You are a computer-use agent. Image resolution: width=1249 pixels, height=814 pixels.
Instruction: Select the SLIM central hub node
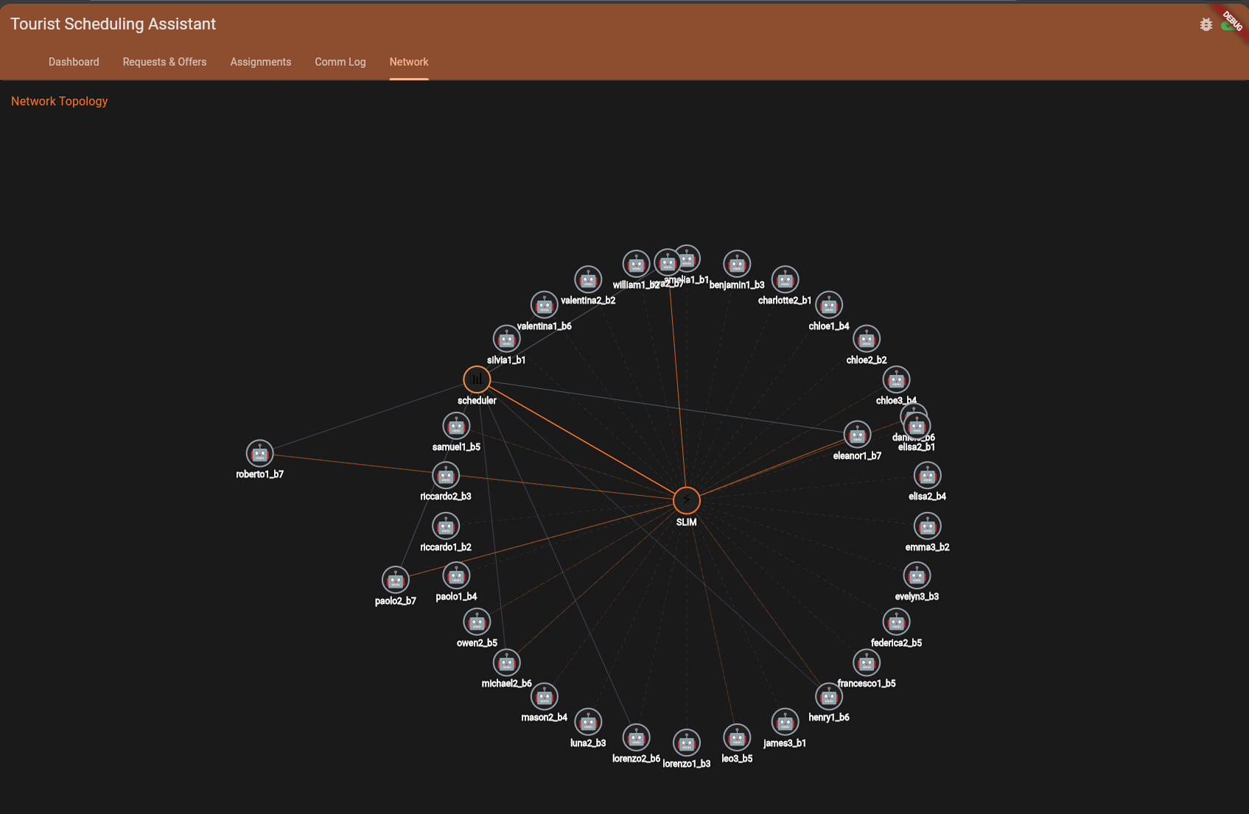pos(686,500)
